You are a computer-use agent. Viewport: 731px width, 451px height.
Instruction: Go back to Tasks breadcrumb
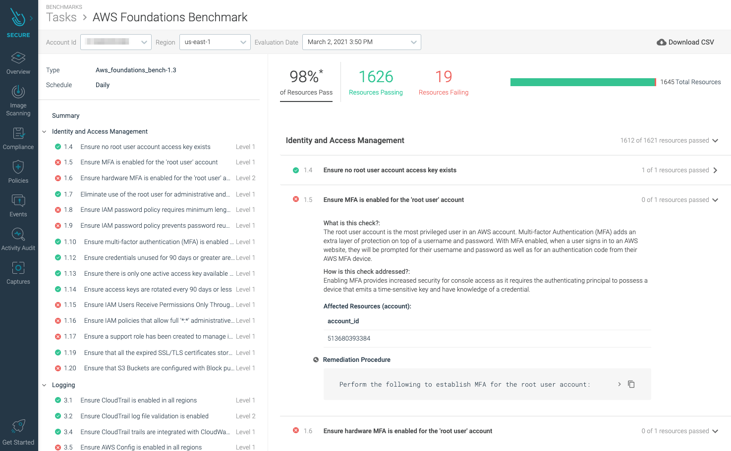[x=61, y=17]
